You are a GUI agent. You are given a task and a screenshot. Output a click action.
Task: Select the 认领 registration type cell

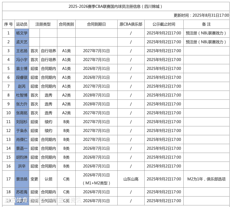48,179
